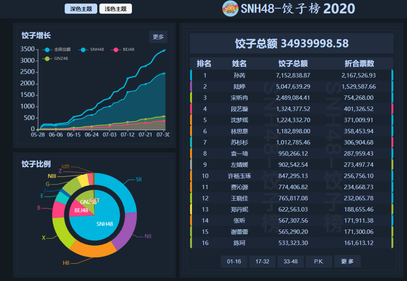
Task: Click the 07-12 date axis label
Action: coord(127,134)
